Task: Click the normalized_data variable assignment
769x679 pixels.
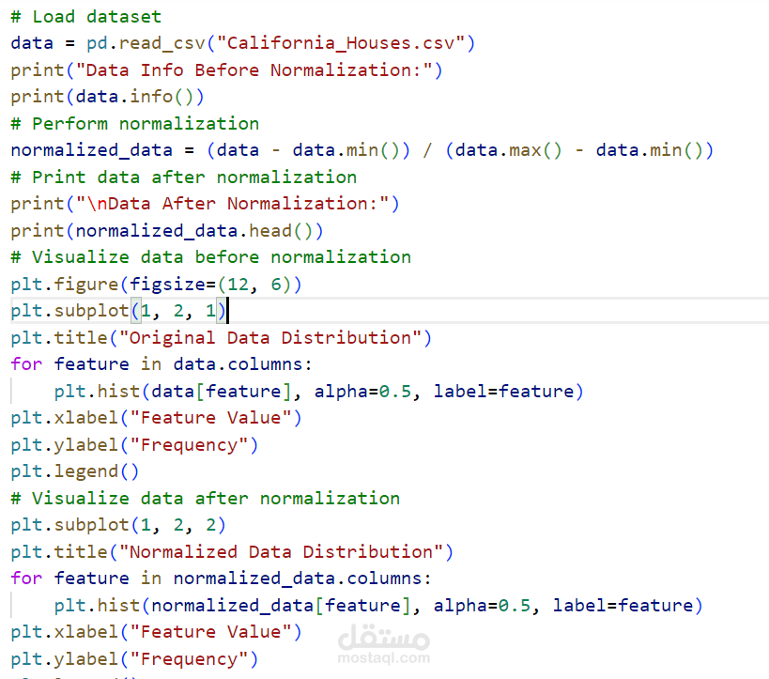Action: 92,150
